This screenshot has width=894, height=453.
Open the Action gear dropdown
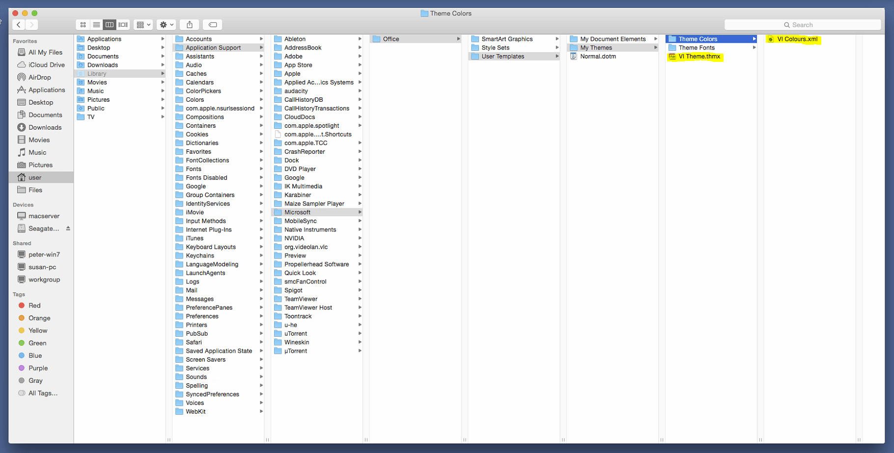tap(166, 24)
